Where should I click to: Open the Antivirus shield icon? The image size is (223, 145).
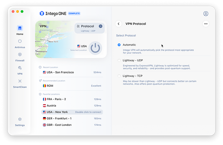(x=20, y=41)
